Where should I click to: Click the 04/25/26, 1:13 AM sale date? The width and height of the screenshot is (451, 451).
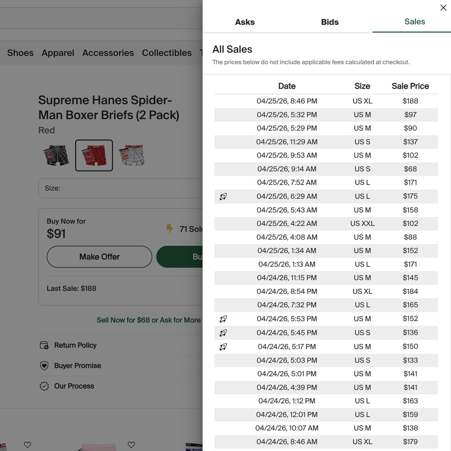287,264
